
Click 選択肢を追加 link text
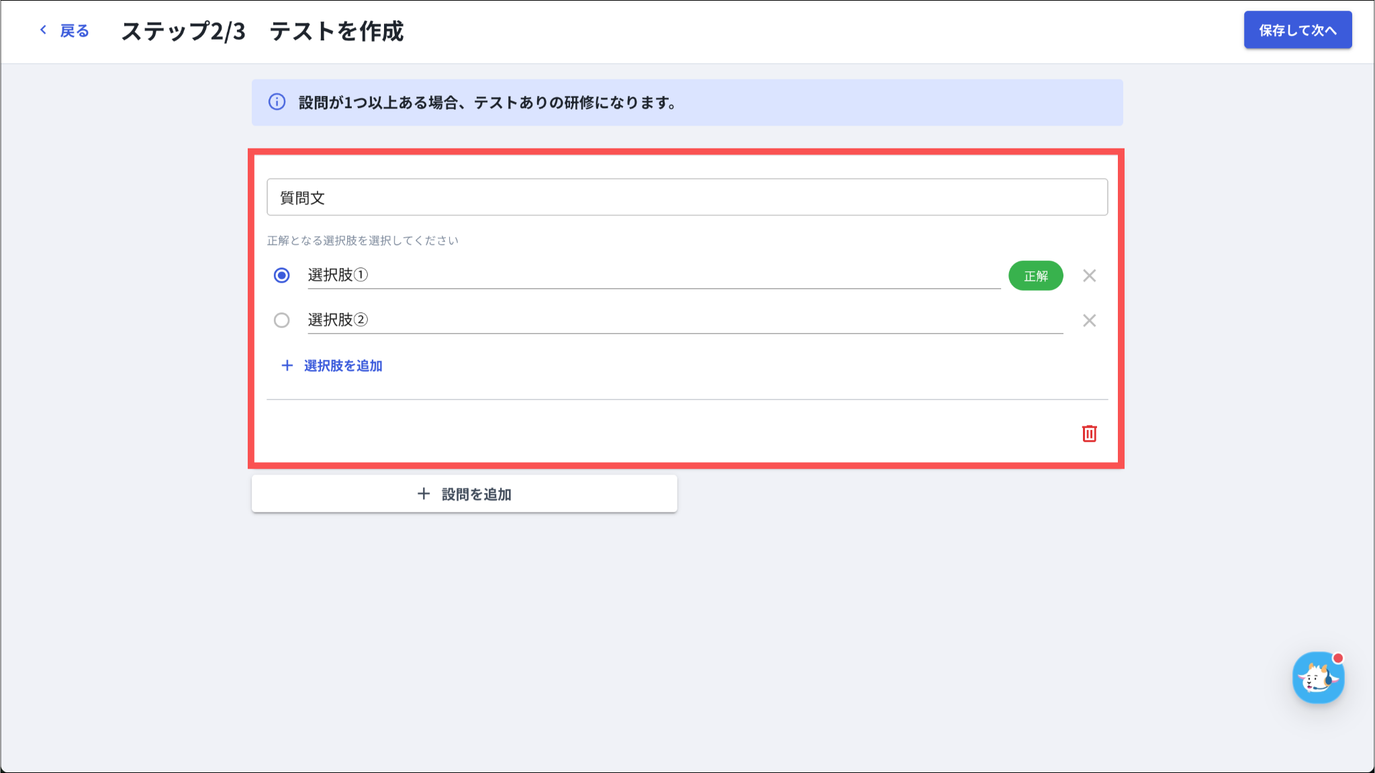coord(343,366)
